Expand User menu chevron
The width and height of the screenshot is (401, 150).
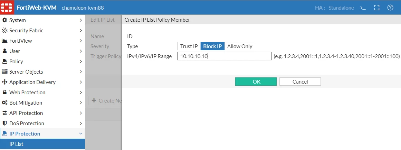click(x=80, y=51)
